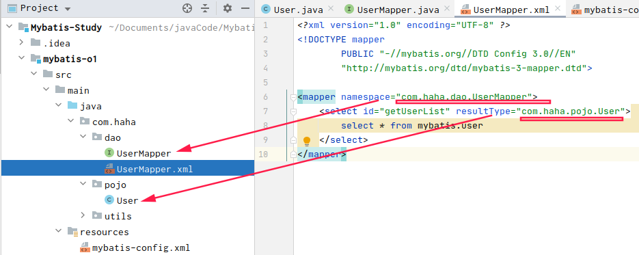Click the namespace value com.haha.dao.UserMapper

[x=464, y=97]
